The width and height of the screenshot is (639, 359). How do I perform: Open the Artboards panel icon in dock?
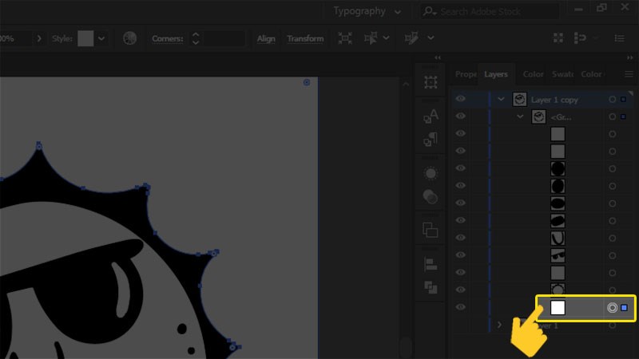(431, 82)
